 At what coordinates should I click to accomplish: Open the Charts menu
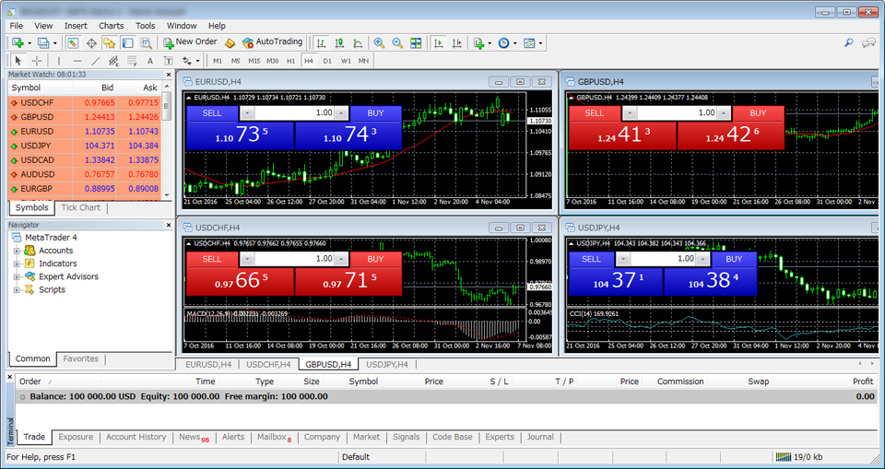pyautogui.click(x=112, y=26)
